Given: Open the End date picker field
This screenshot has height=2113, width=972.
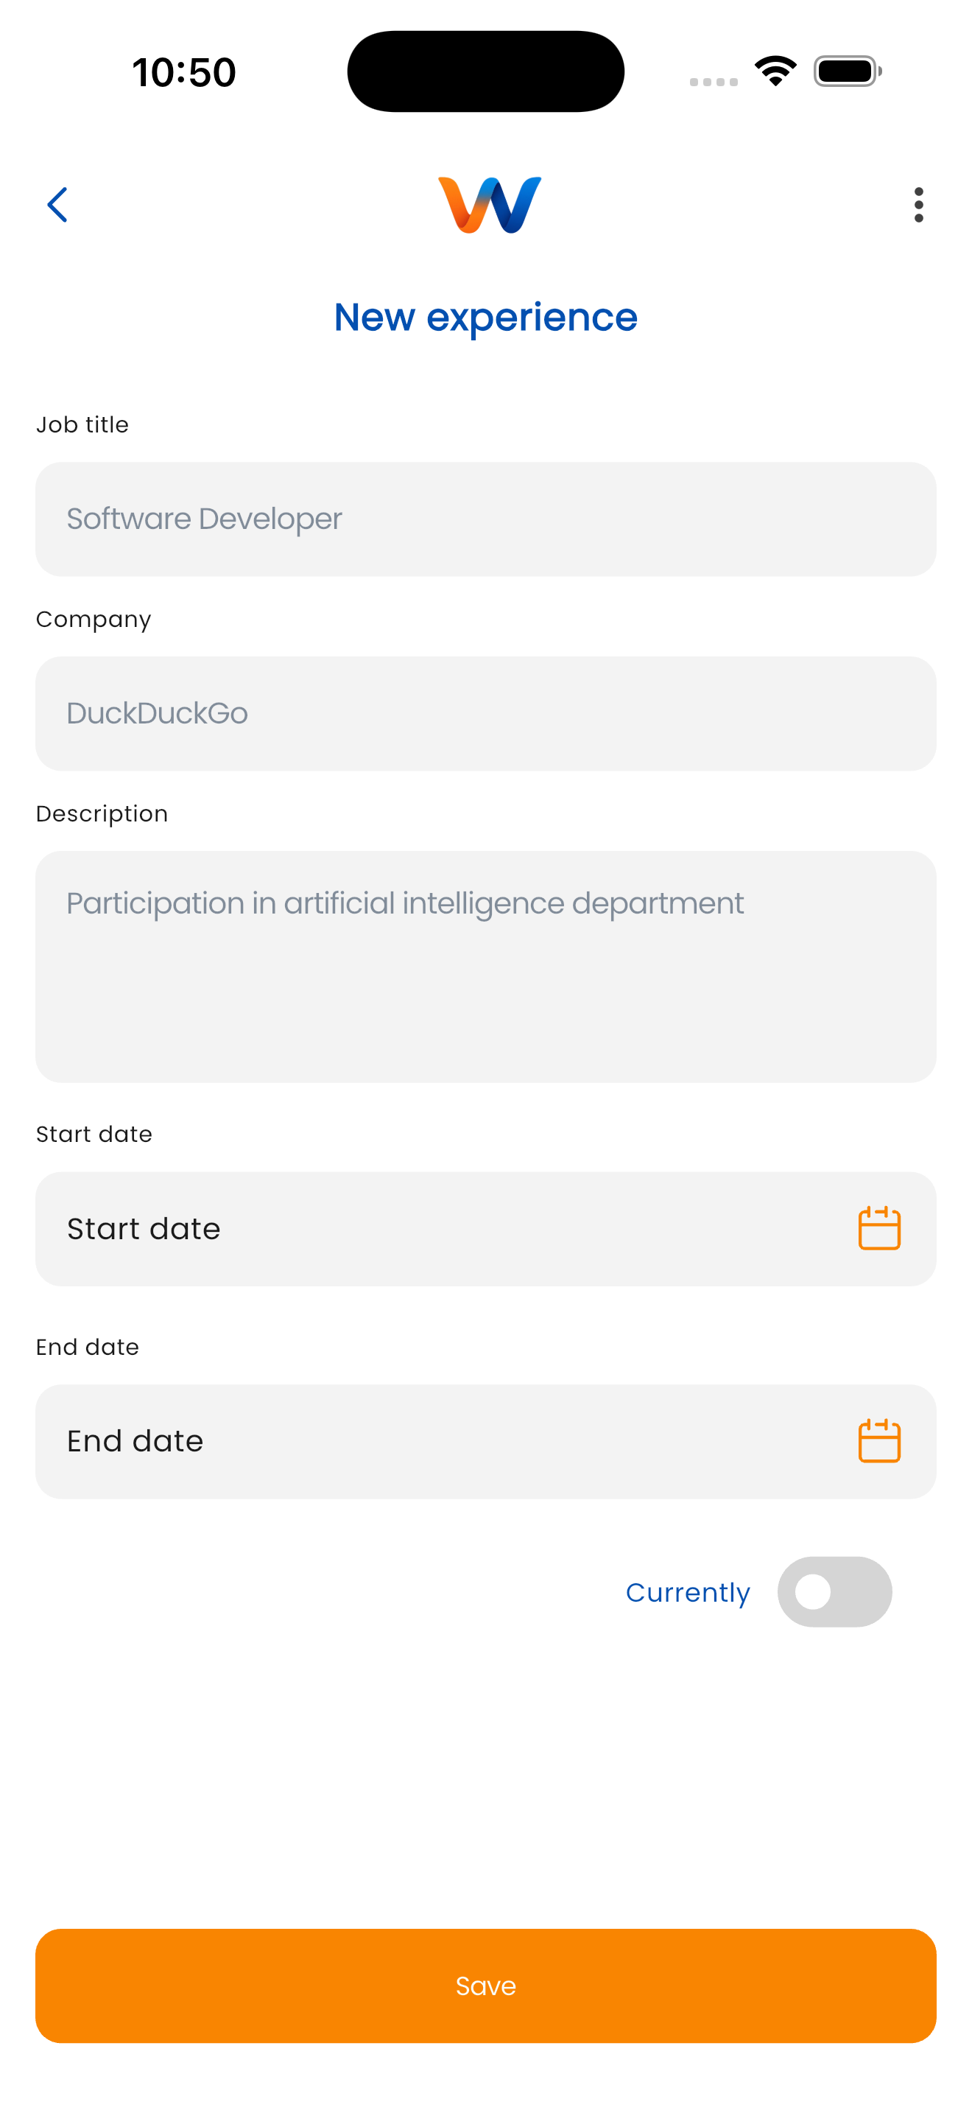Looking at the screenshot, I should click(x=443, y=1441).
